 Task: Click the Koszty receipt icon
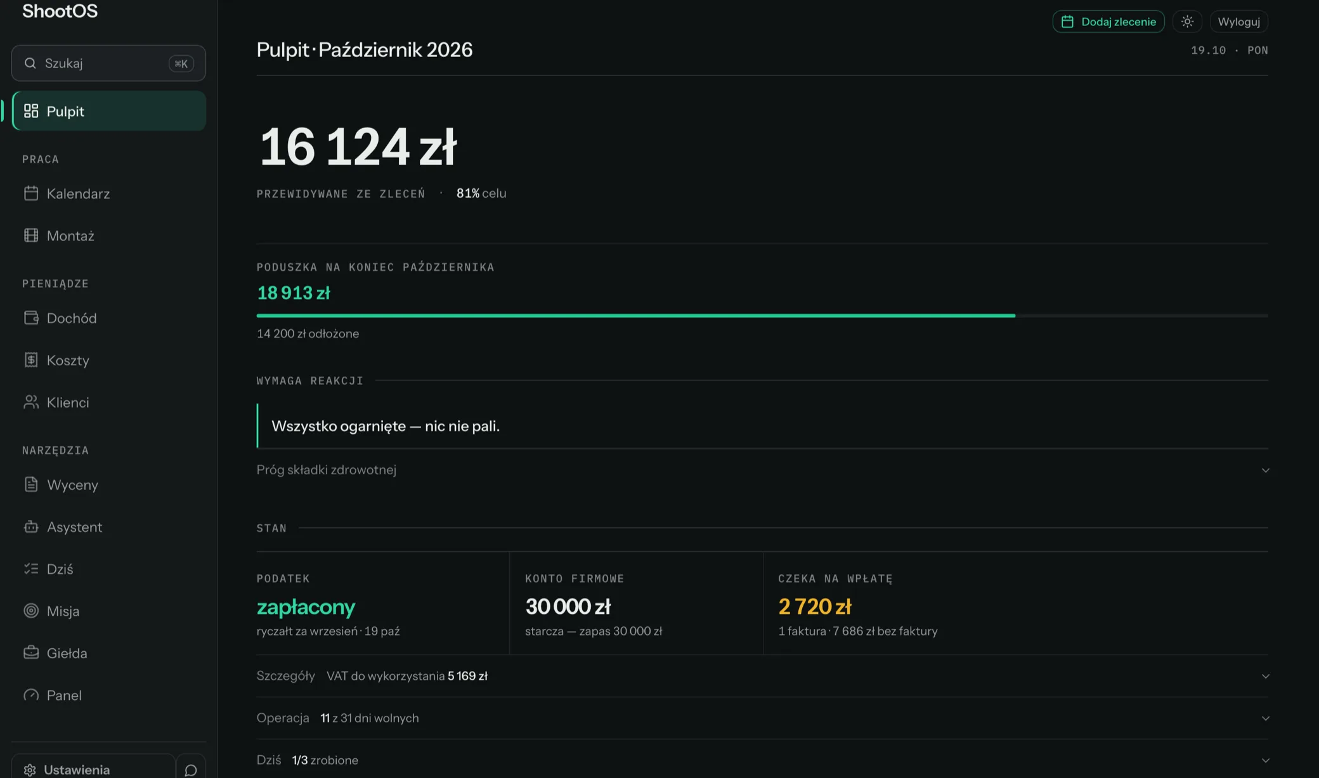[31, 360]
